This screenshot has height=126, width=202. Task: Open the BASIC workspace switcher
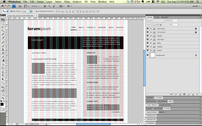pyautogui.click(x=196, y=6)
